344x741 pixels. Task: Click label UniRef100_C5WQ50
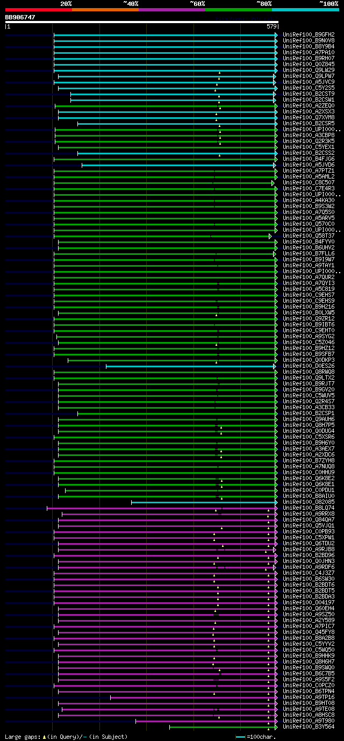click(309, 650)
